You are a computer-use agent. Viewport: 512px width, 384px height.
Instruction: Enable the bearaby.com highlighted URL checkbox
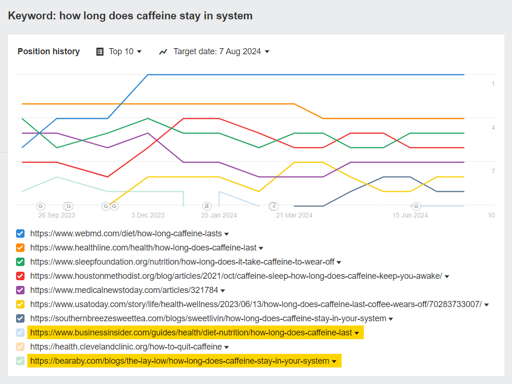click(x=20, y=361)
